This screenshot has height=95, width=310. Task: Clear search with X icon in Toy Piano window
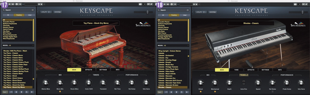(x=33, y=10)
